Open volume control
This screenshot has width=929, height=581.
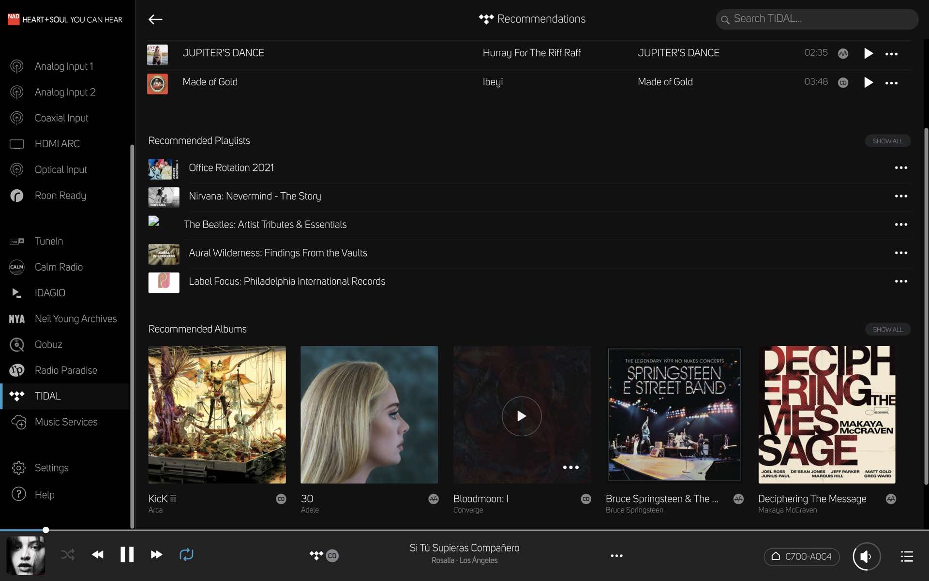click(866, 556)
